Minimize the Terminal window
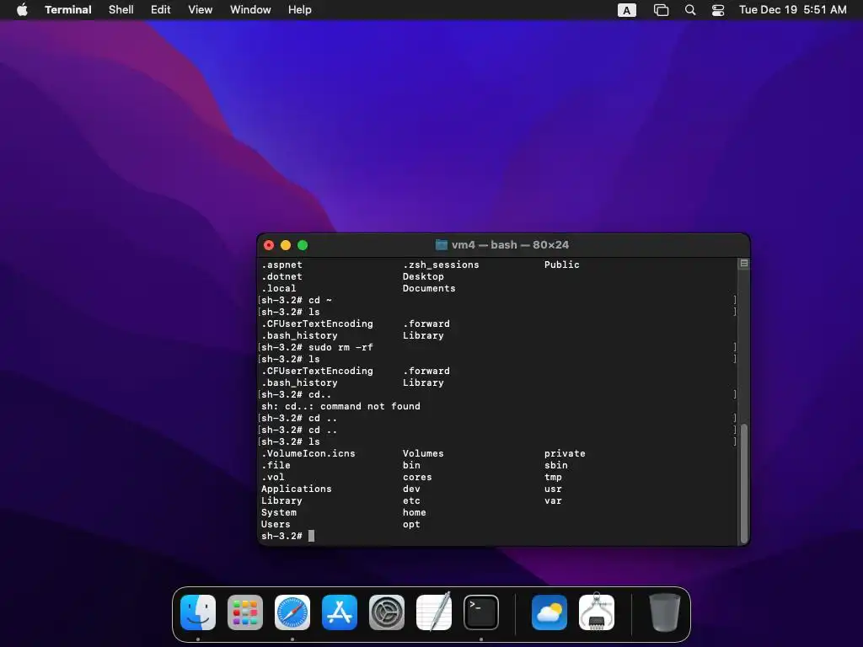Viewport: 863px width, 647px height. coord(286,245)
